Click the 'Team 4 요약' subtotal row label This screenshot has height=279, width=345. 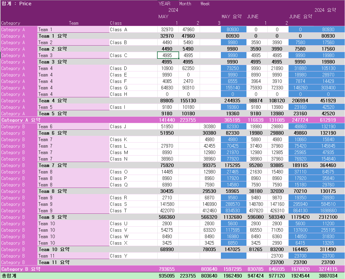coord(53,101)
